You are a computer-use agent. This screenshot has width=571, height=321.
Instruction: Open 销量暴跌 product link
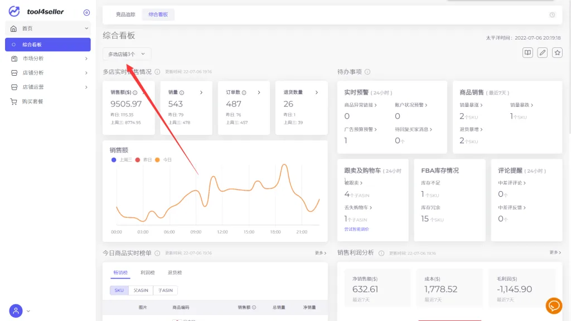(521, 105)
